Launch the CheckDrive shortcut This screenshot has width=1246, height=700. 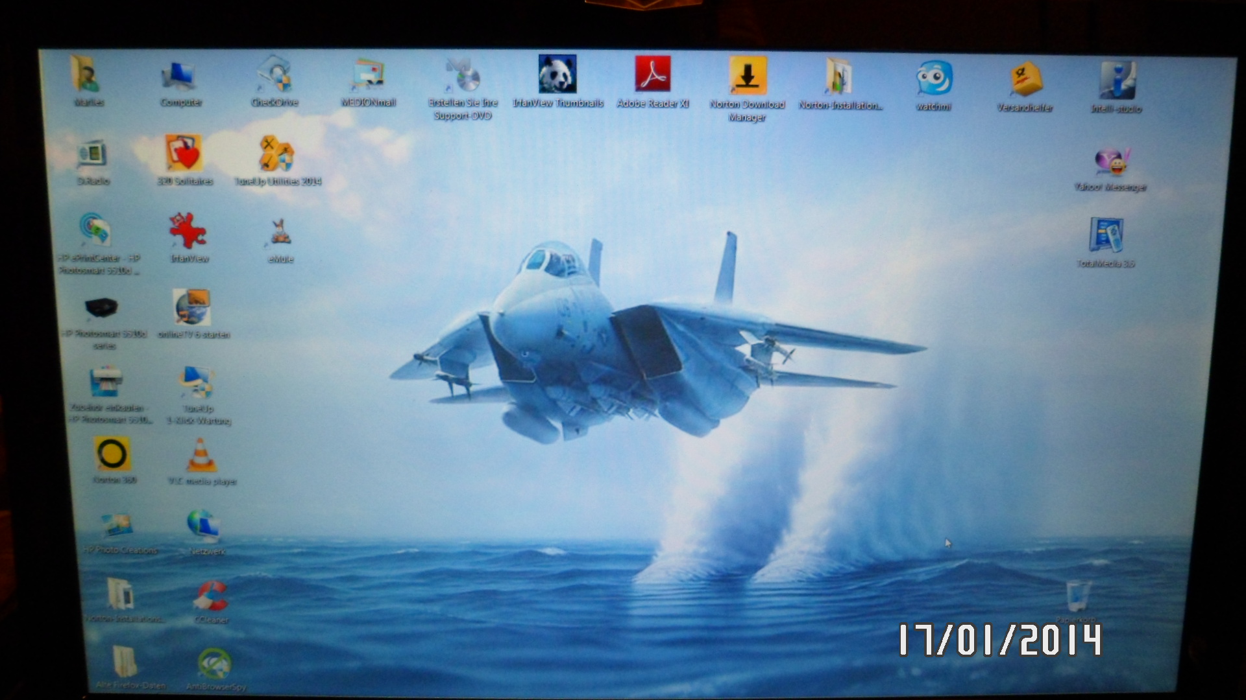(x=274, y=80)
